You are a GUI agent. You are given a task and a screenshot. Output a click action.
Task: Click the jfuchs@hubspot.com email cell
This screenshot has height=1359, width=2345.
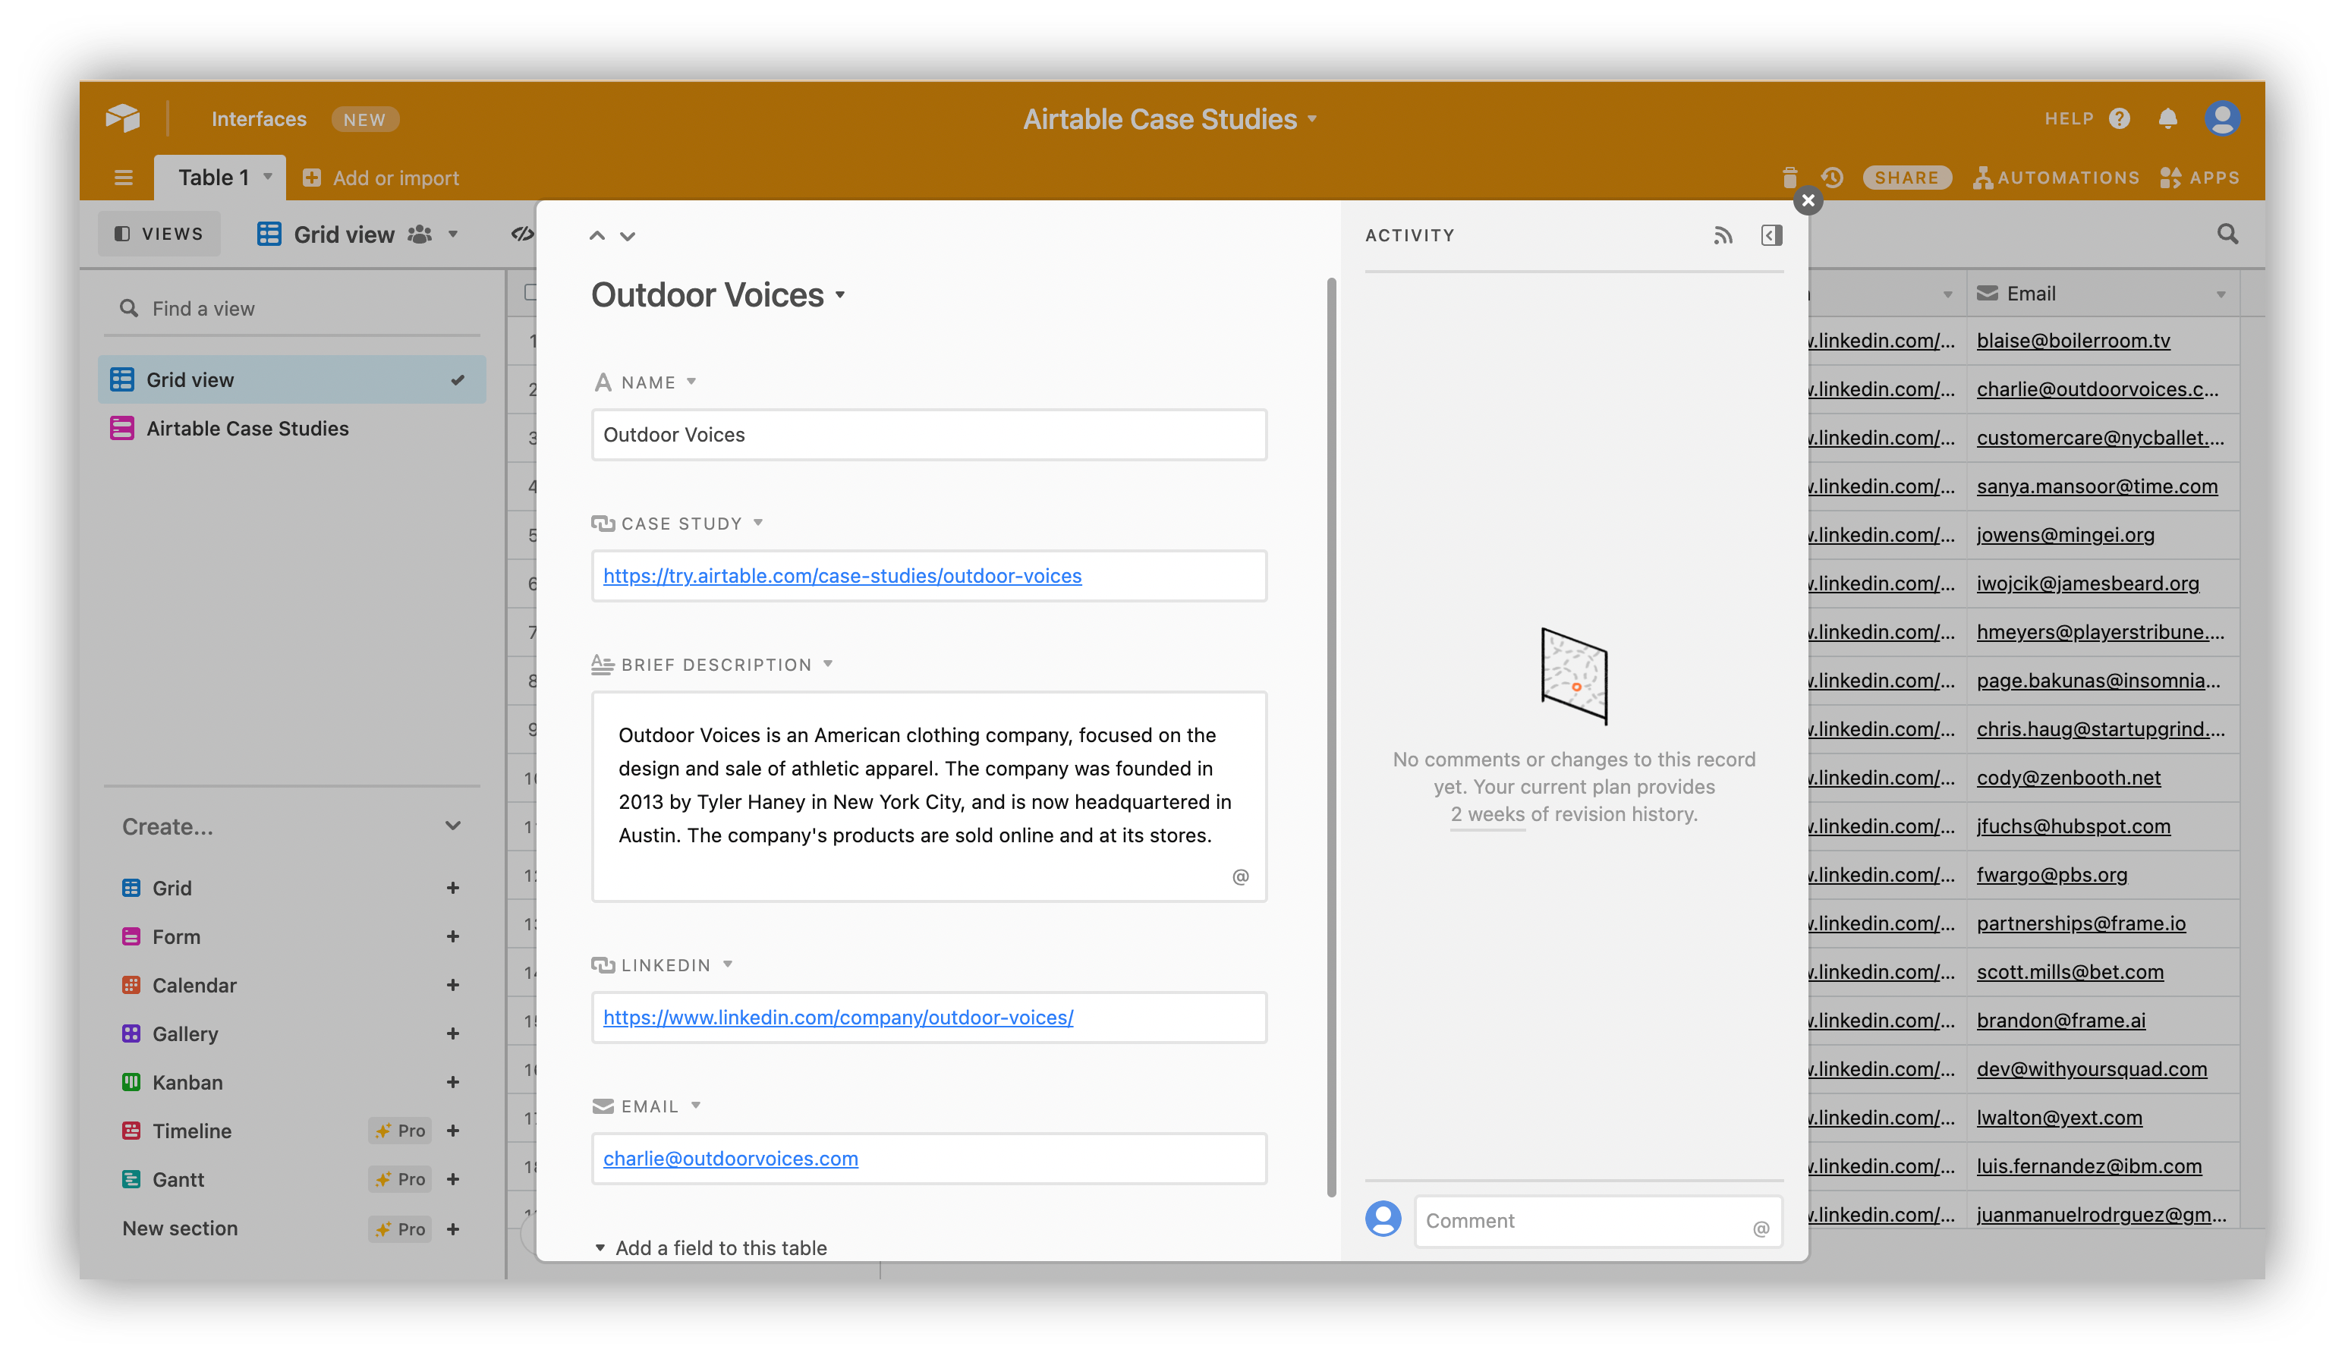(x=2102, y=826)
